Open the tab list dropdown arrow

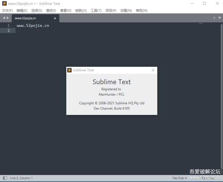tap(219, 18)
